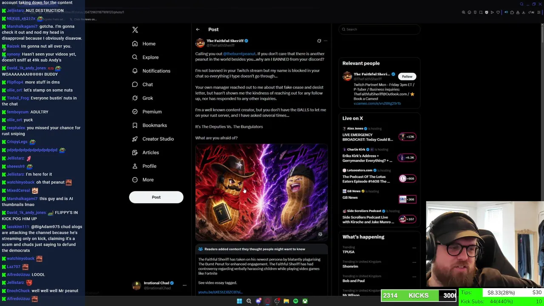Click the Grok explain icon on post
This screenshot has height=306, width=544.
pyautogui.click(x=319, y=41)
